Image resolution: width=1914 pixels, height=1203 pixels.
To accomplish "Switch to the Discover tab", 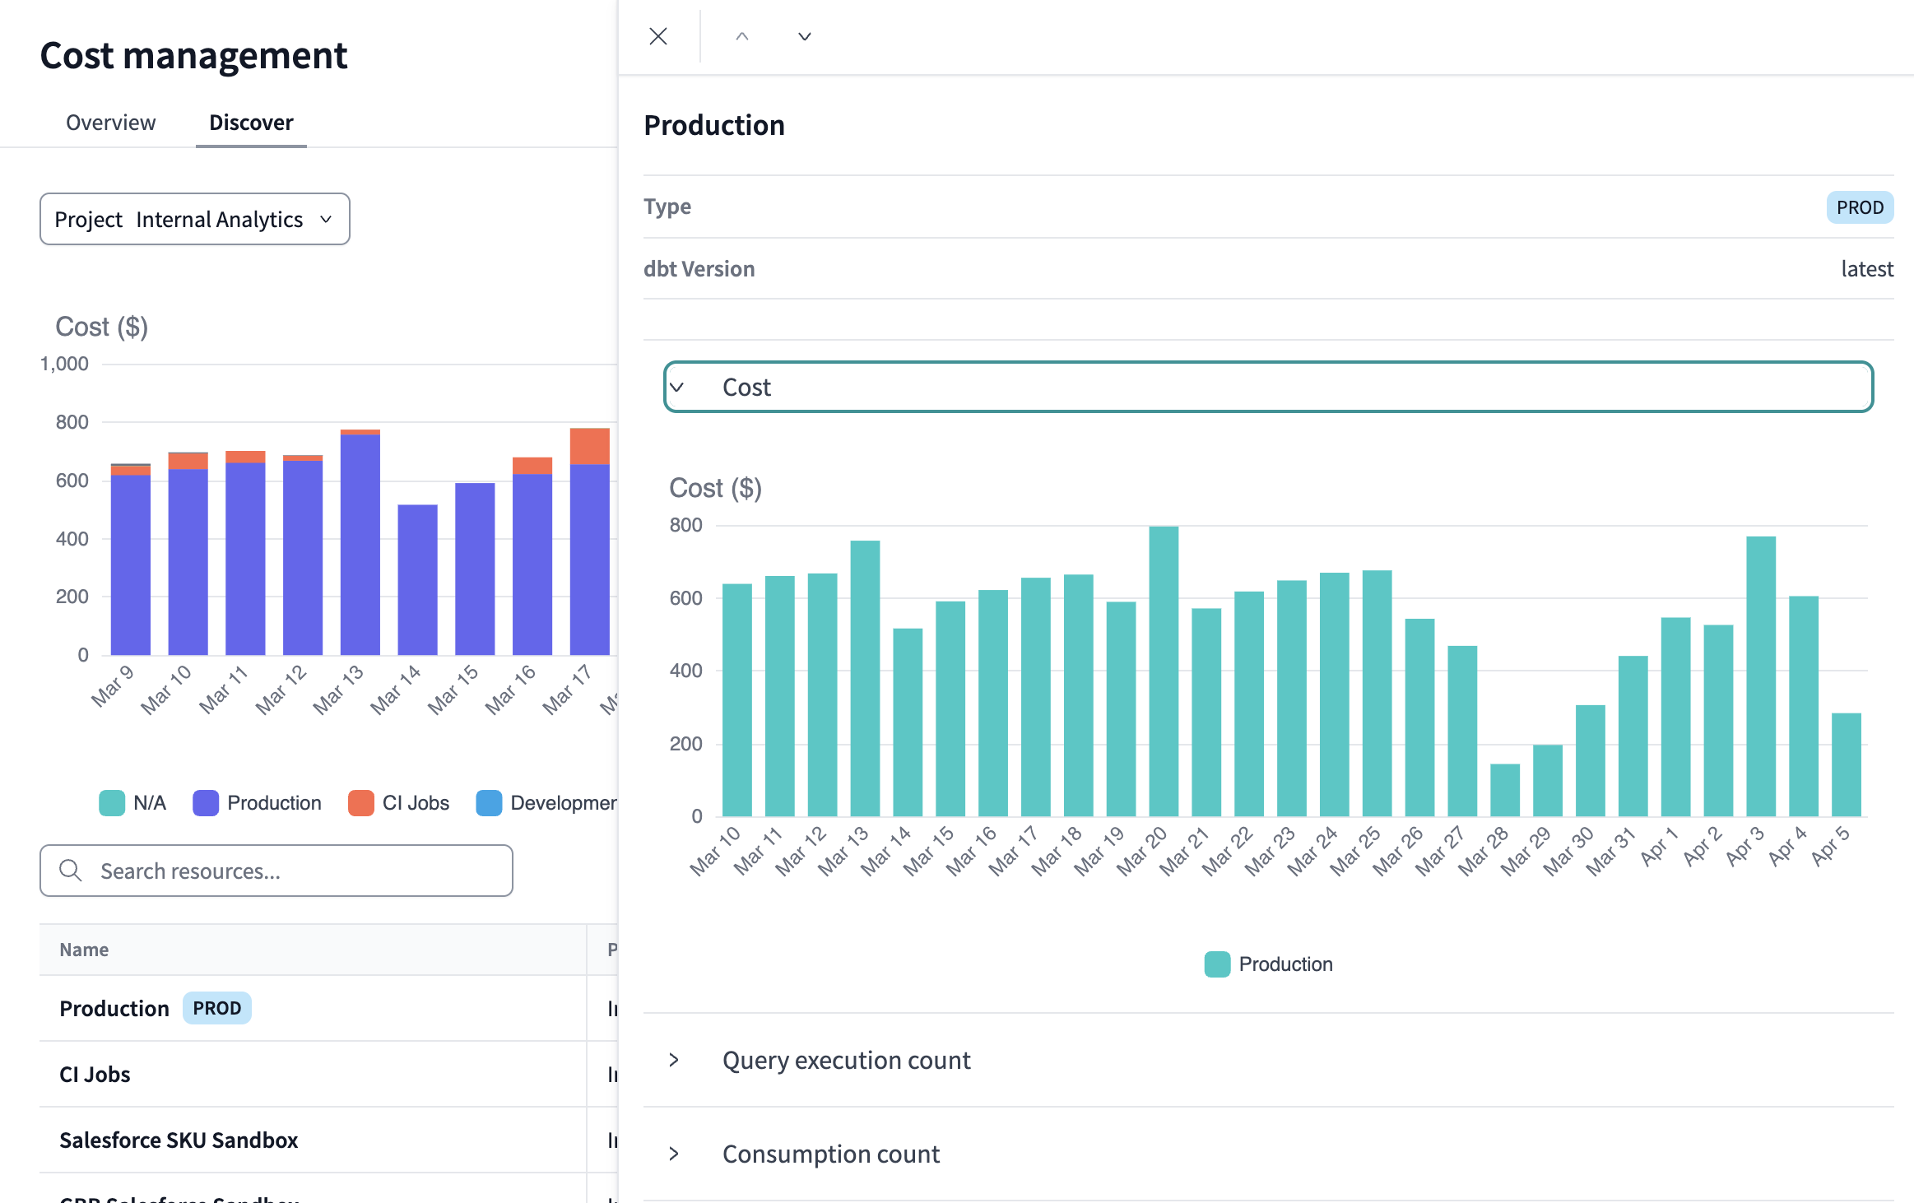I will tap(250, 122).
